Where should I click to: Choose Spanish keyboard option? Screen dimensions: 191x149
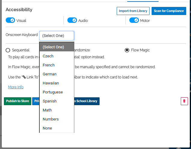(x=57, y=101)
